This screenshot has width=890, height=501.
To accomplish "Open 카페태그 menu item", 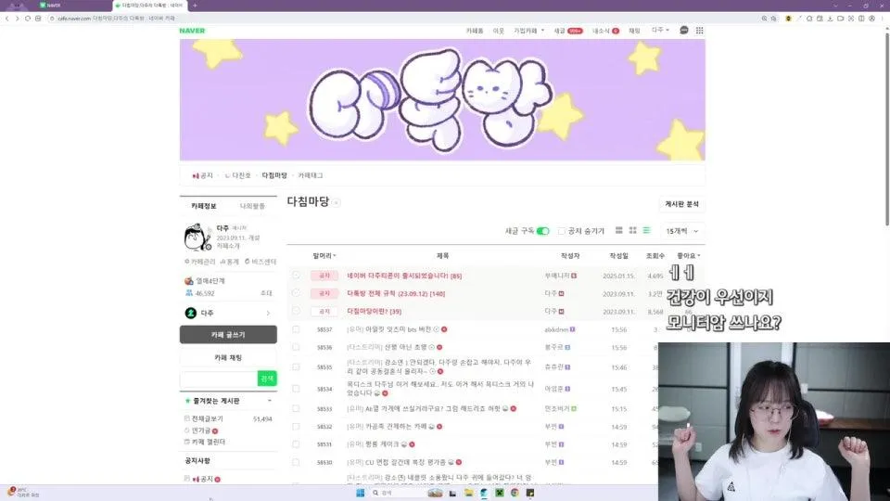I will (x=311, y=175).
